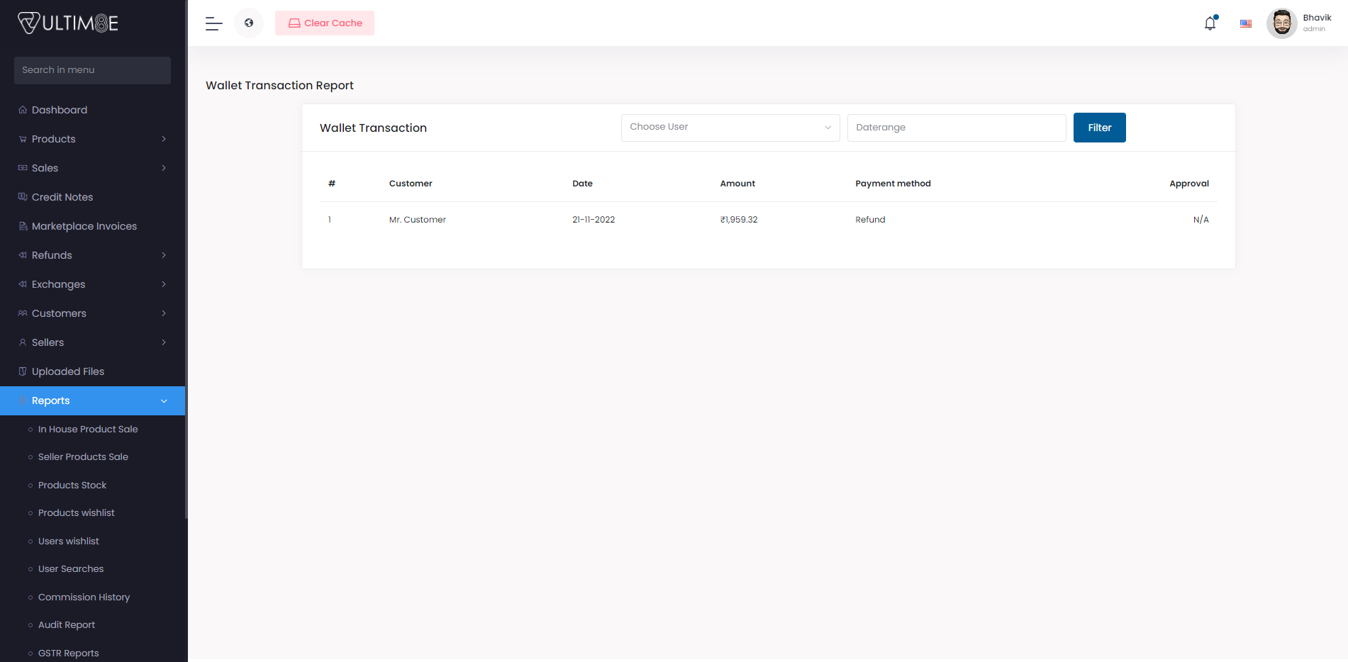Click the hamburger menu toggle icon
This screenshot has width=1348, height=662.
pos(213,23)
